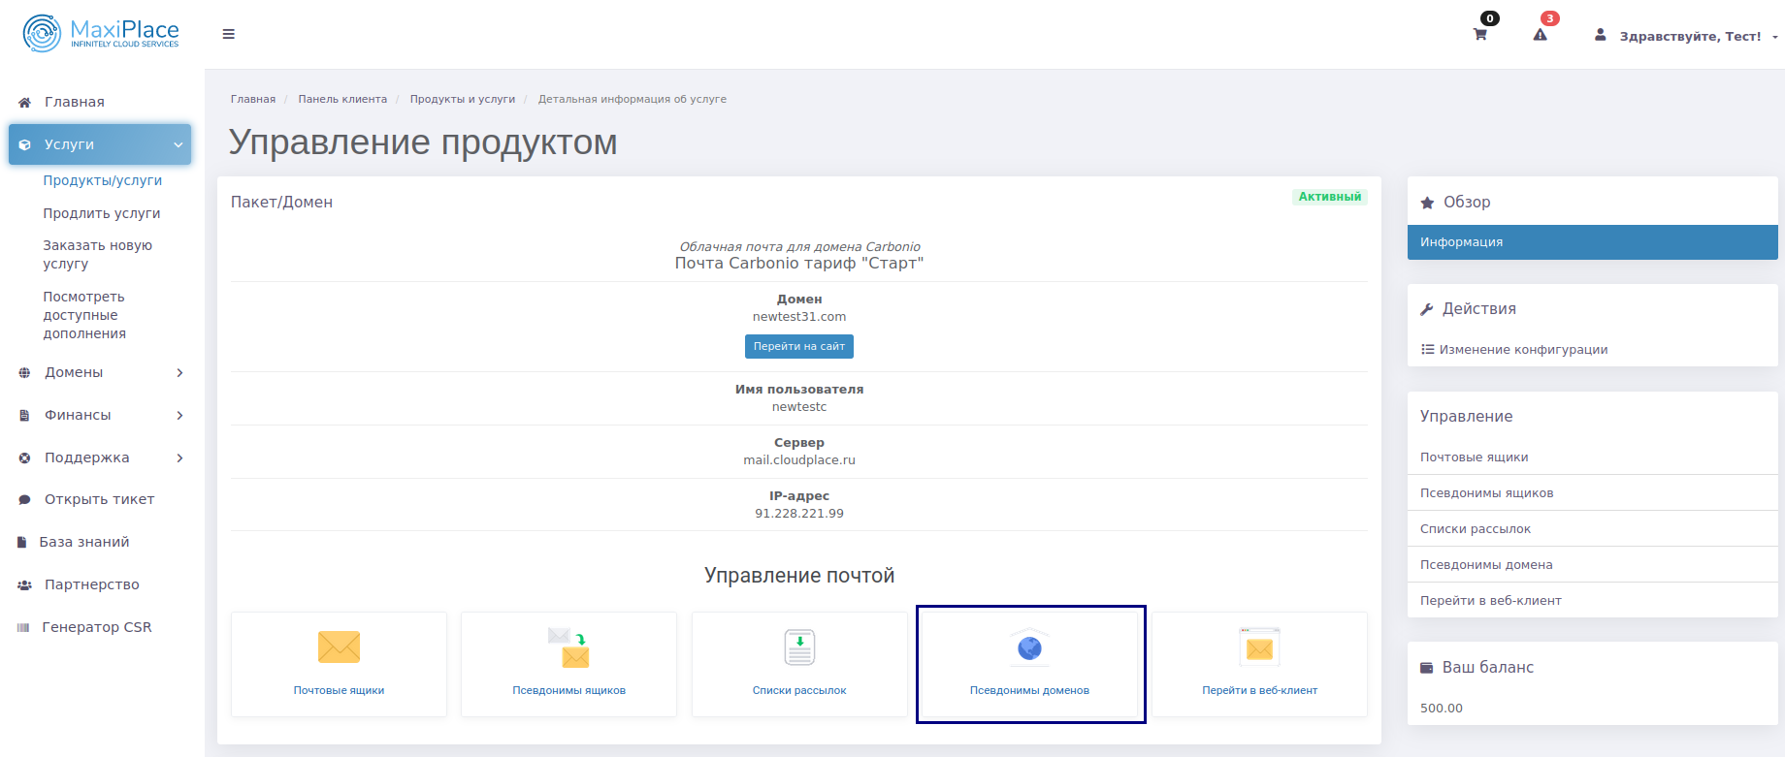This screenshot has width=1785, height=757.
Task: Open Посмотреть доступные дополнения
Action: (x=84, y=315)
